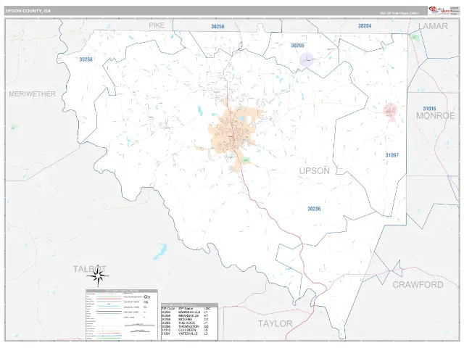Click the UPSON county label
Screen dimensions: 464x348
(x=314, y=171)
